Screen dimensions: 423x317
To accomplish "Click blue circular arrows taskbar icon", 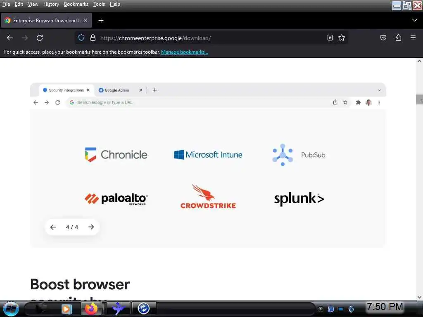I will [x=143, y=309].
